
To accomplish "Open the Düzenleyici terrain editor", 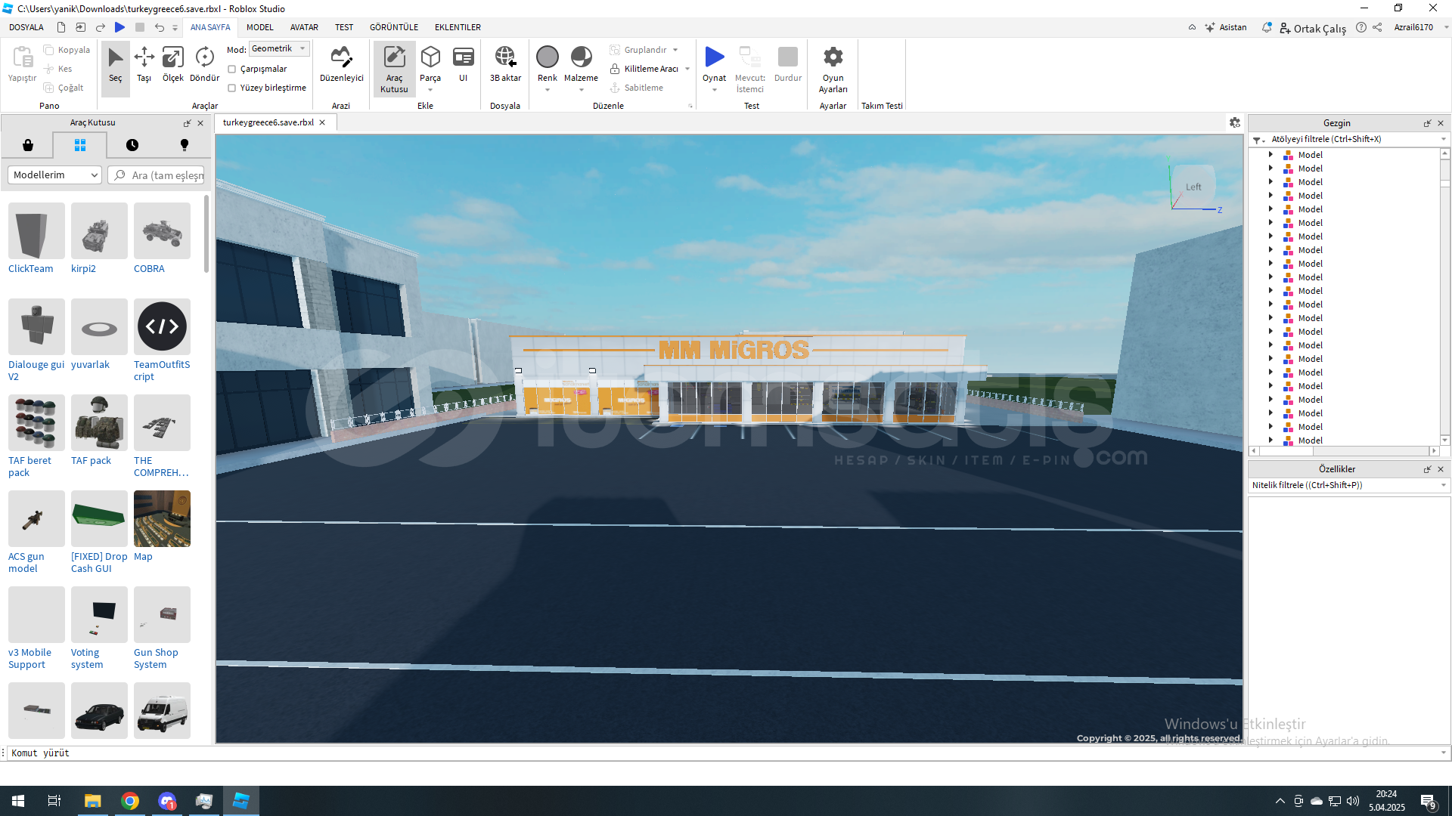I will pyautogui.click(x=342, y=66).
